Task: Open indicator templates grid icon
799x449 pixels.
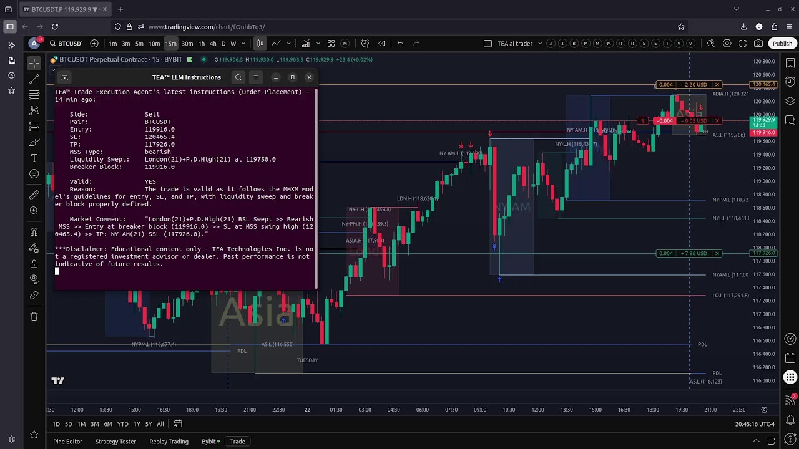Action: click(x=331, y=44)
